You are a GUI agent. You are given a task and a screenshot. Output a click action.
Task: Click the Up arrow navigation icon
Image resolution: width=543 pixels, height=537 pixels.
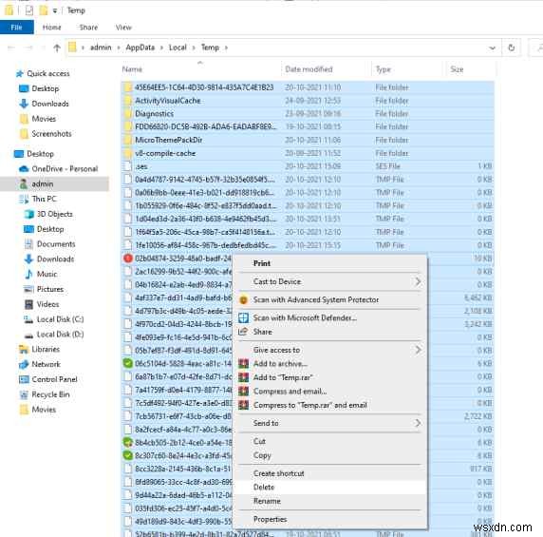57,48
